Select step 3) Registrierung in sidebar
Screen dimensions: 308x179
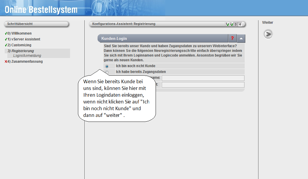tap(22, 51)
